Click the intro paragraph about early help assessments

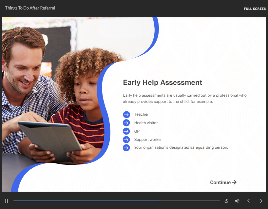click(x=185, y=98)
